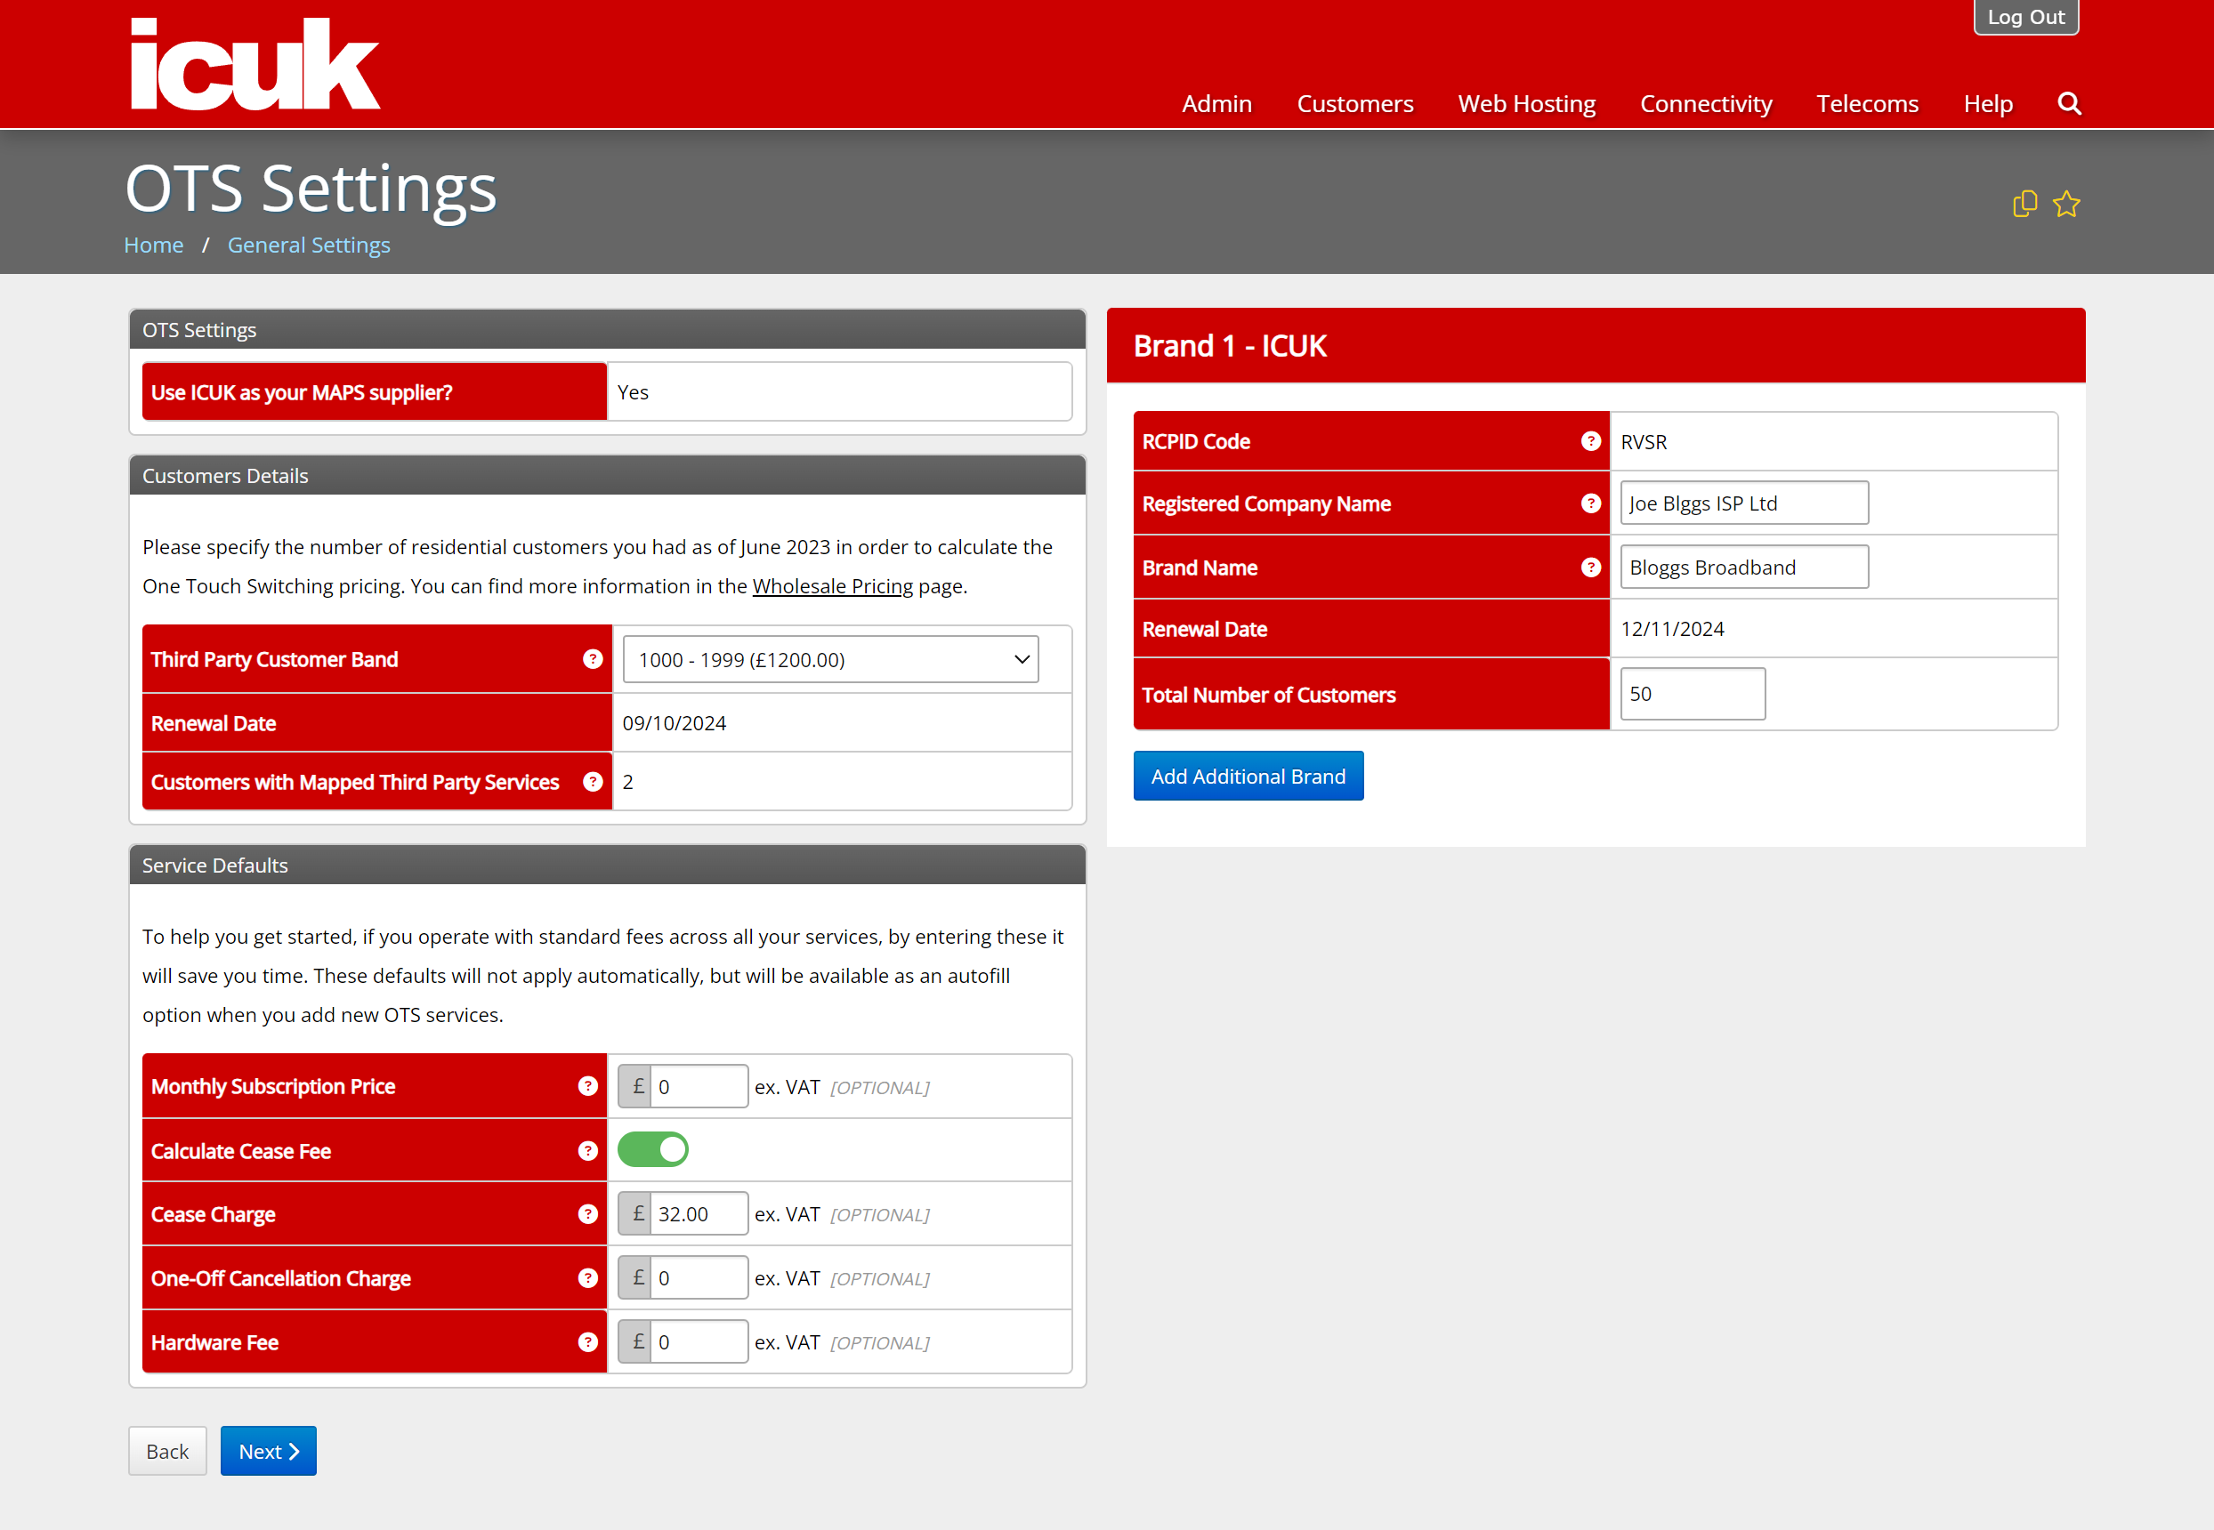Click the Monthly Subscription Price input

click(x=699, y=1086)
